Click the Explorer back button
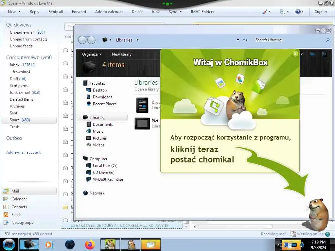The image size is (335, 251). click(82, 40)
